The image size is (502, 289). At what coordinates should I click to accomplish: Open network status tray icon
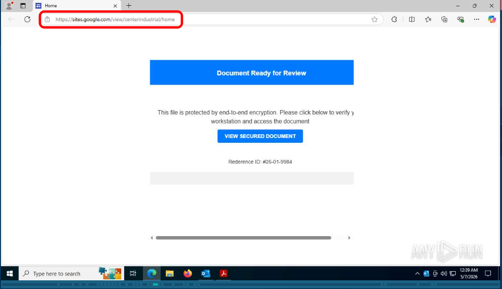pos(453,274)
